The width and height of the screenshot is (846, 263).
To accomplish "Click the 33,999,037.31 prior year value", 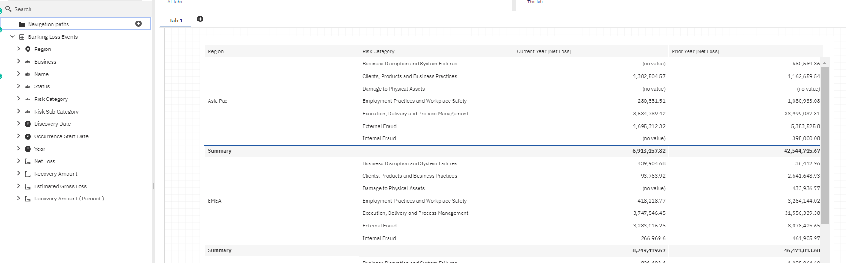I will pos(802,114).
